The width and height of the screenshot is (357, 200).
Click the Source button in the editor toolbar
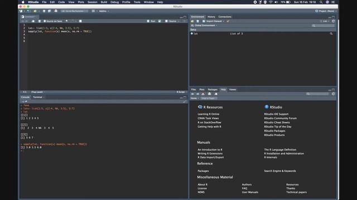click(171, 21)
